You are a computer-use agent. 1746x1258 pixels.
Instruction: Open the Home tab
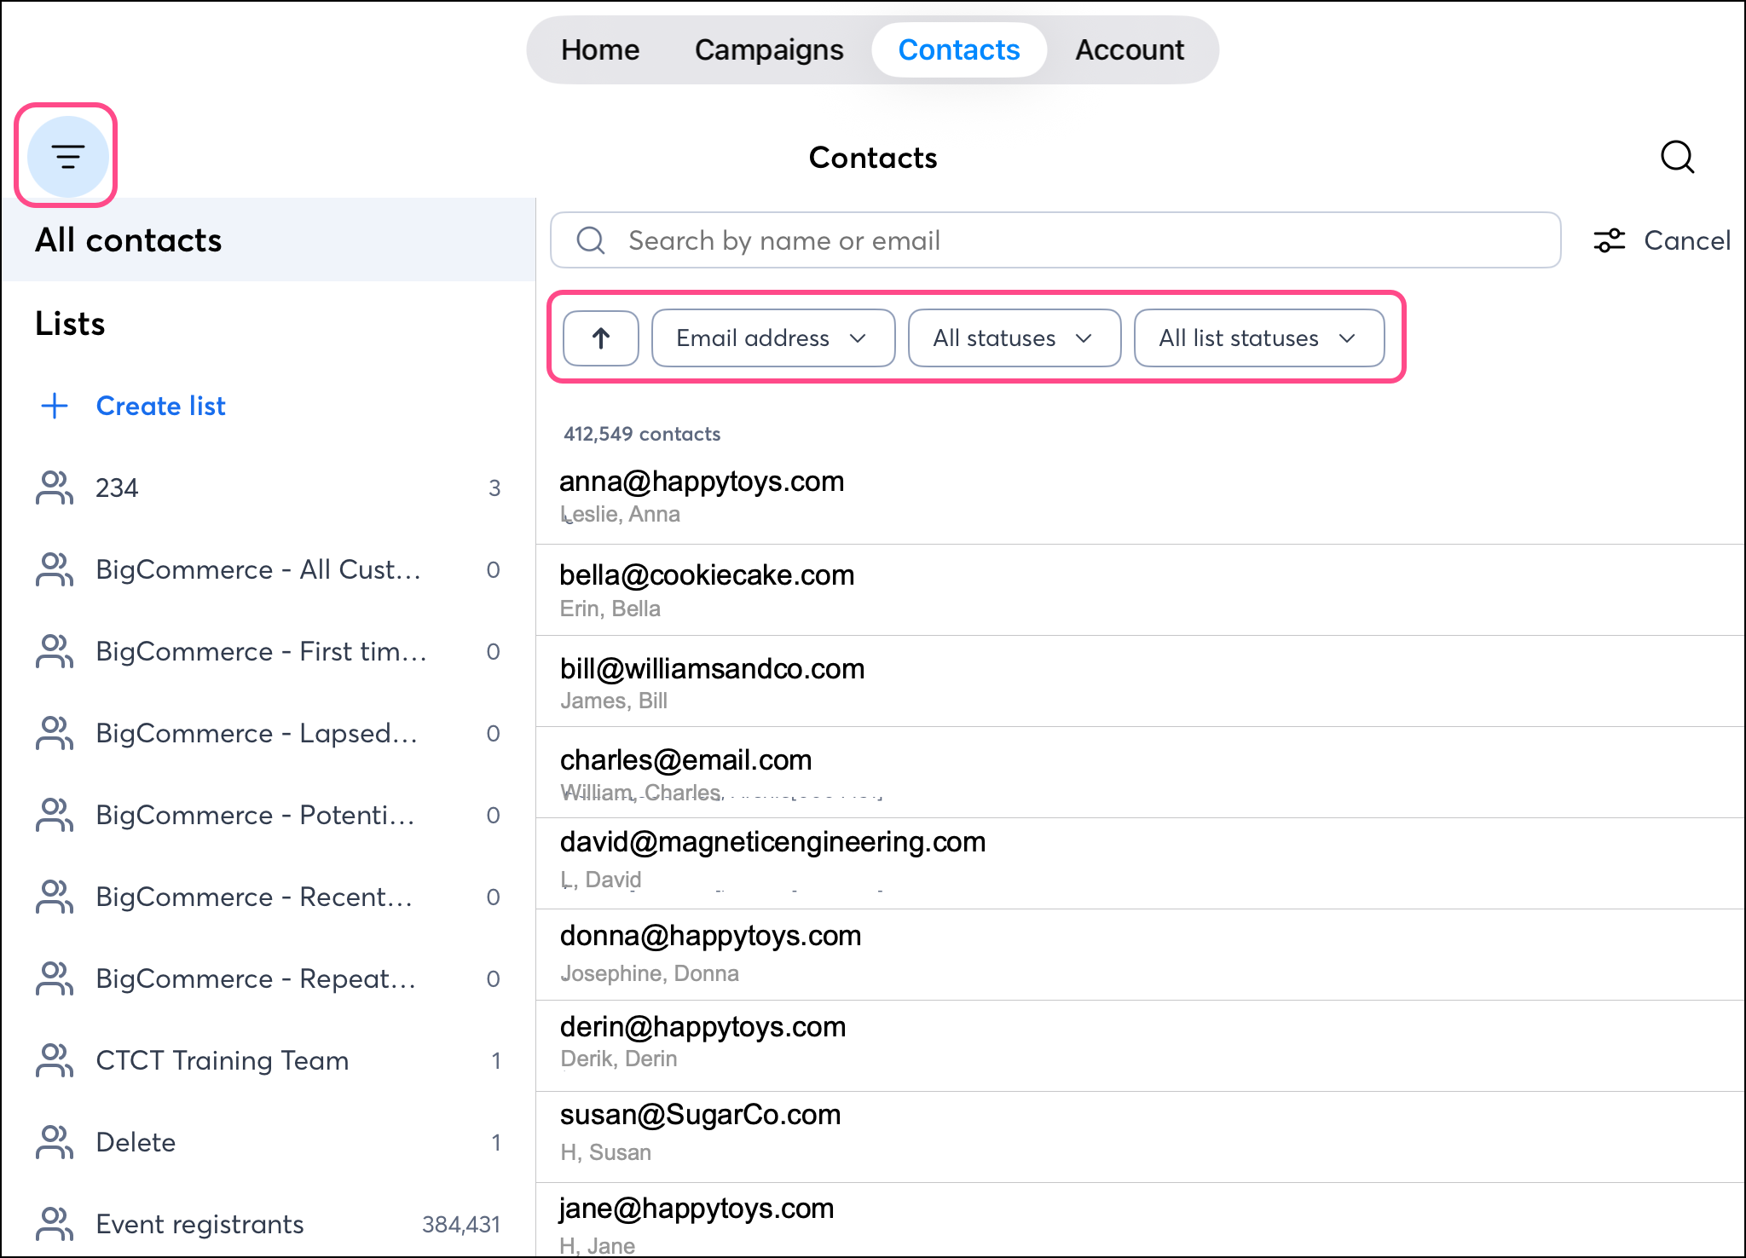[x=599, y=50]
